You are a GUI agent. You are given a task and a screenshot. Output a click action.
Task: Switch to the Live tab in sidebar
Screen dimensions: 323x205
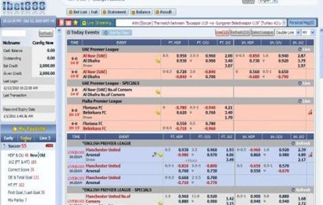point(45,138)
